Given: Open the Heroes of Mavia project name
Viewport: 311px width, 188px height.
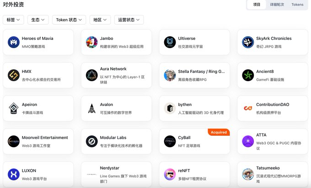Looking at the screenshot, I should point(38,39).
